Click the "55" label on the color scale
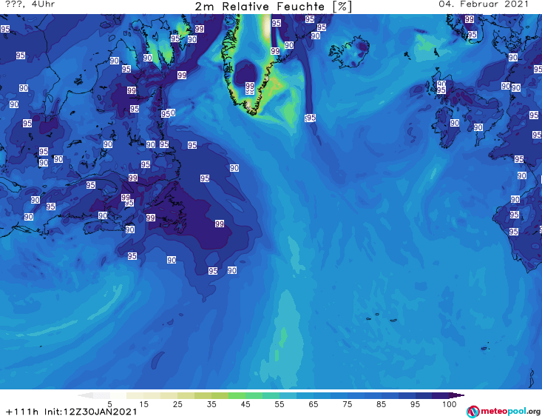The width and height of the screenshot is (542, 419). pyautogui.click(x=280, y=404)
